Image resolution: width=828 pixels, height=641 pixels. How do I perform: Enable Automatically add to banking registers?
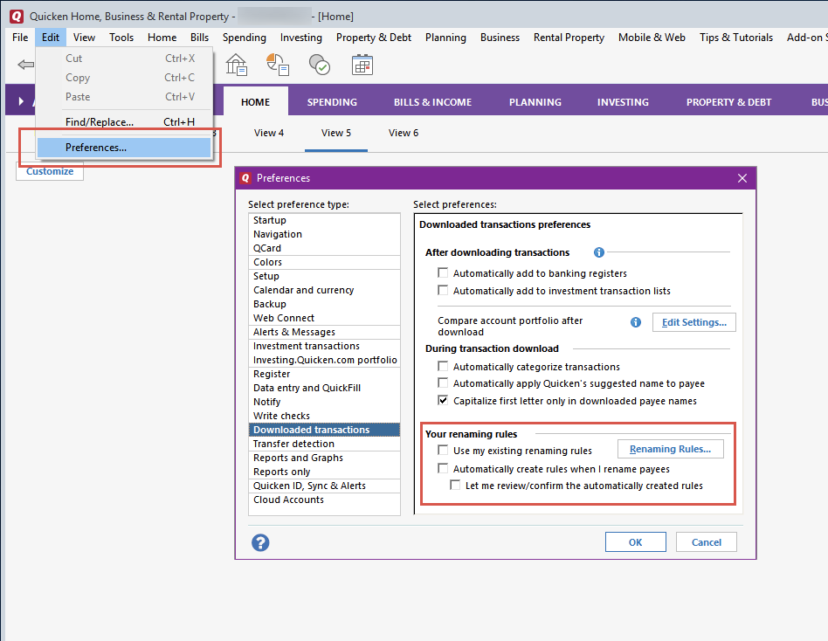pos(443,272)
